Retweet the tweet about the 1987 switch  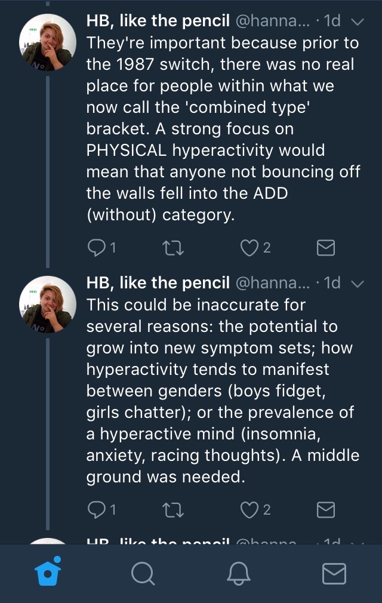[173, 248]
